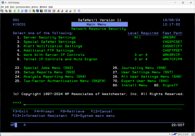
Task: Click the play macro toolbar icon
Action: click(x=66, y=11)
